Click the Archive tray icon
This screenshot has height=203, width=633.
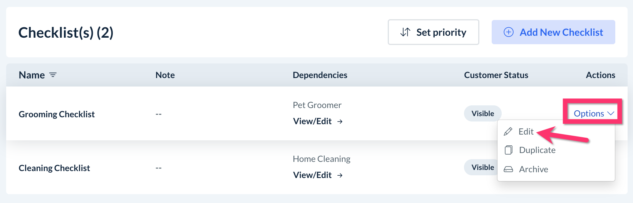point(508,169)
